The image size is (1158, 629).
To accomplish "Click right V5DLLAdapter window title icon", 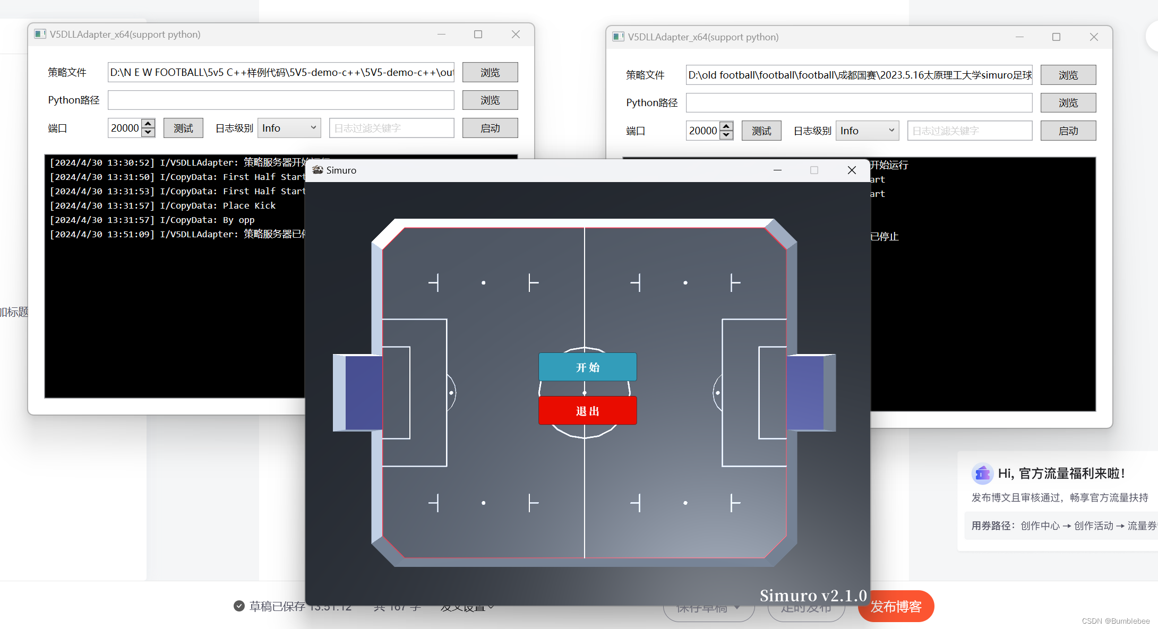I will [618, 37].
